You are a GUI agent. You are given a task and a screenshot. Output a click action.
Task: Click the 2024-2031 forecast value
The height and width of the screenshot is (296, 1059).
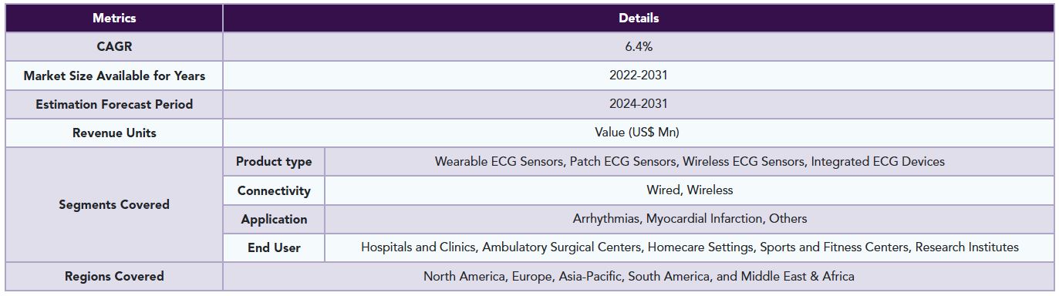(639, 104)
